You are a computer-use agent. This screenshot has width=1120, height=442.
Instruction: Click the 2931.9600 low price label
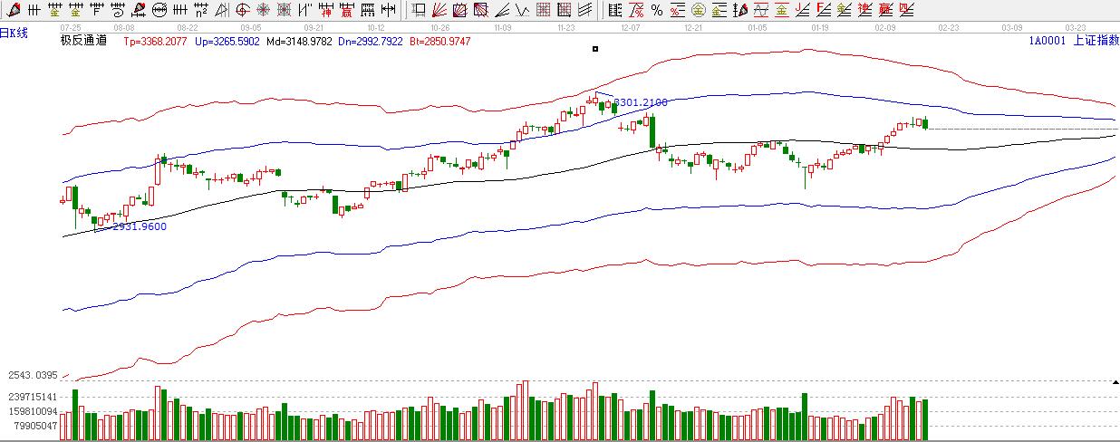[x=139, y=226]
